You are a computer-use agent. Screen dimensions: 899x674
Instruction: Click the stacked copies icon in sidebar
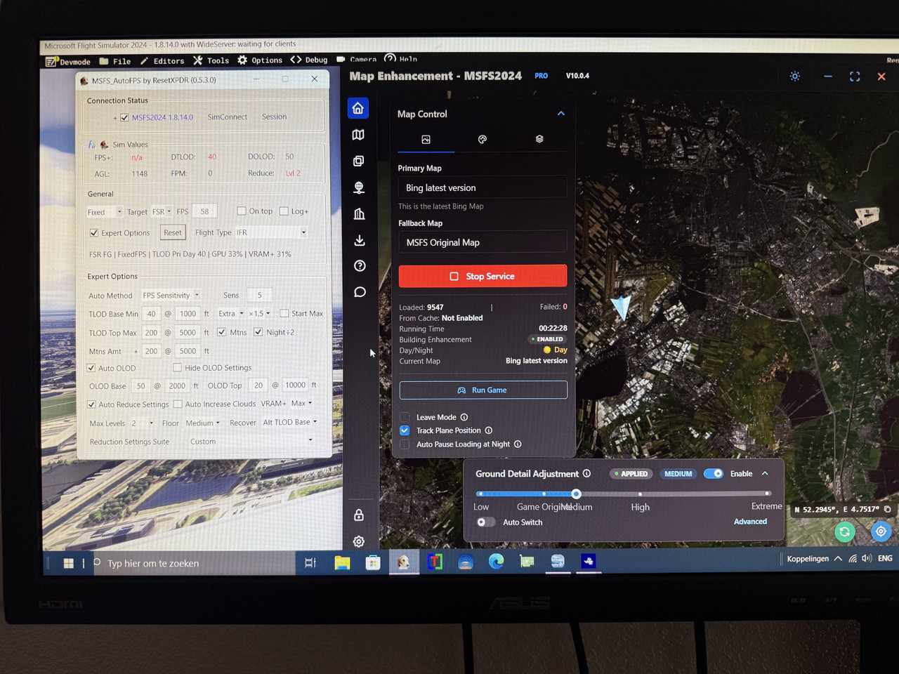click(x=358, y=161)
